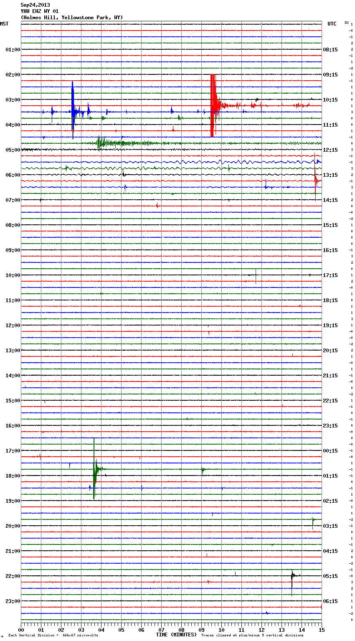Click the tall green event near 18:00
This screenshot has height=641, width=355.
tap(94, 469)
